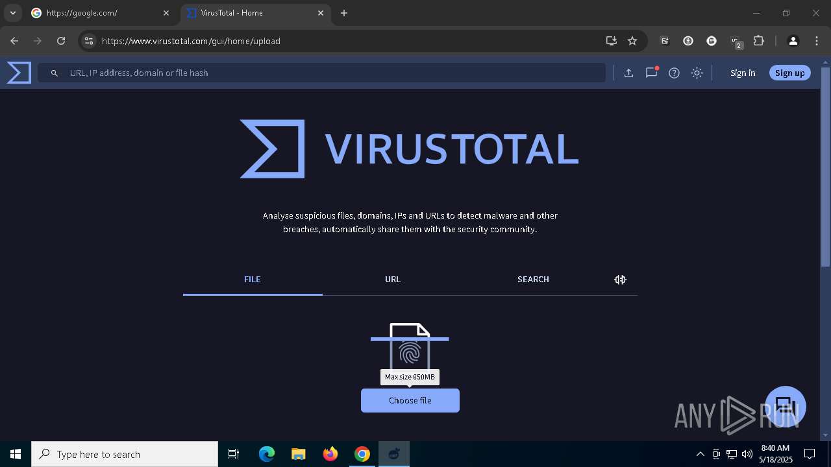Switch to the SEARCH tab
This screenshot has width=831, height=467.
point(533,280)
